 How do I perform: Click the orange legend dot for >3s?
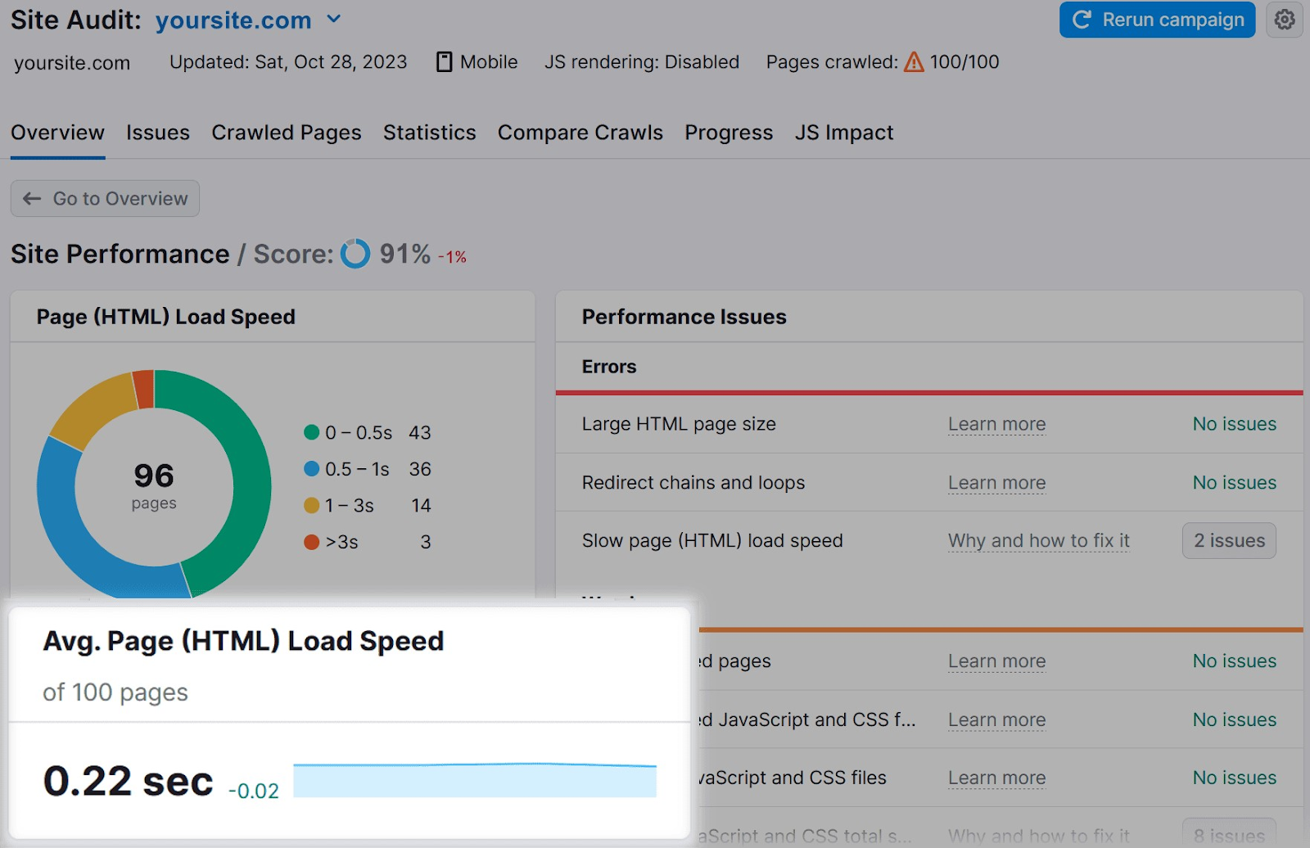point(311,541)
